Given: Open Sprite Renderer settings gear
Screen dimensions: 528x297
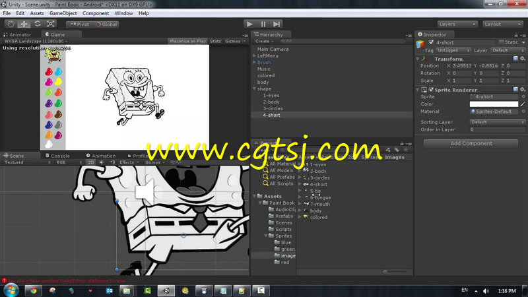Looking at the screenshot, I should point(522,90).
